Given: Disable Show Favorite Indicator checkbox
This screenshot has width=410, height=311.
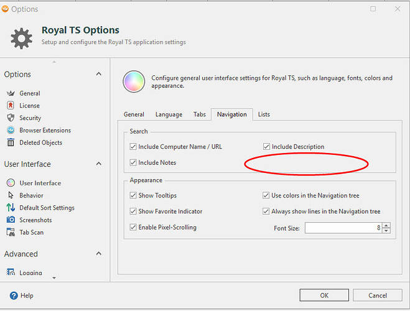Looking at the screenshot, I should click(133, 211).
